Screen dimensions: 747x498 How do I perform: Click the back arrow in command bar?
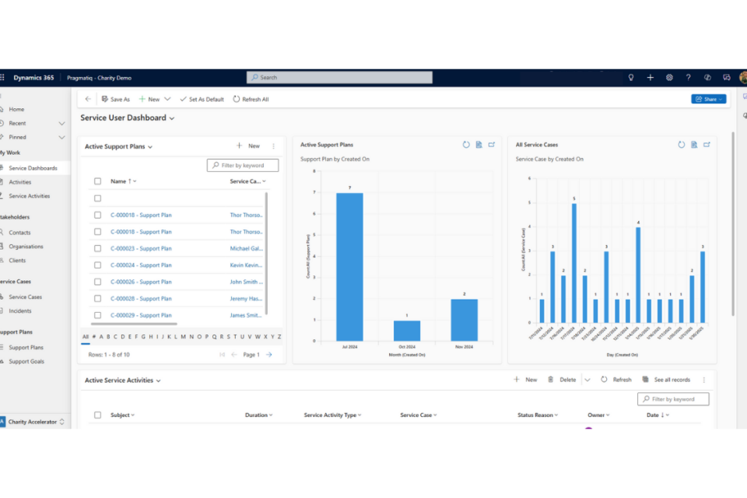(88, 100)
